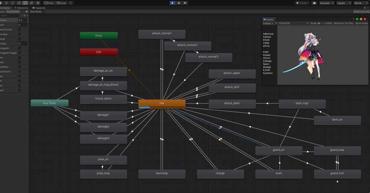
Task: Select the attack_normal1 state node
Action: 162,34
